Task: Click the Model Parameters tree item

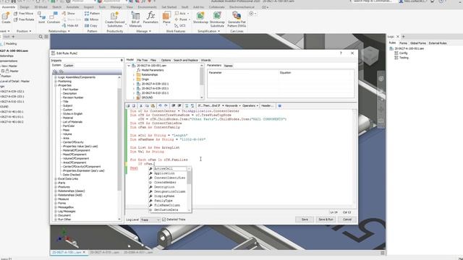Action: [x=153, y=70]
